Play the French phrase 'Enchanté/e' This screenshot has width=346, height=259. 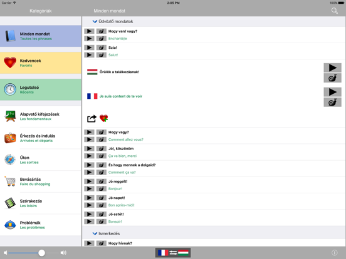coord(89,39)
